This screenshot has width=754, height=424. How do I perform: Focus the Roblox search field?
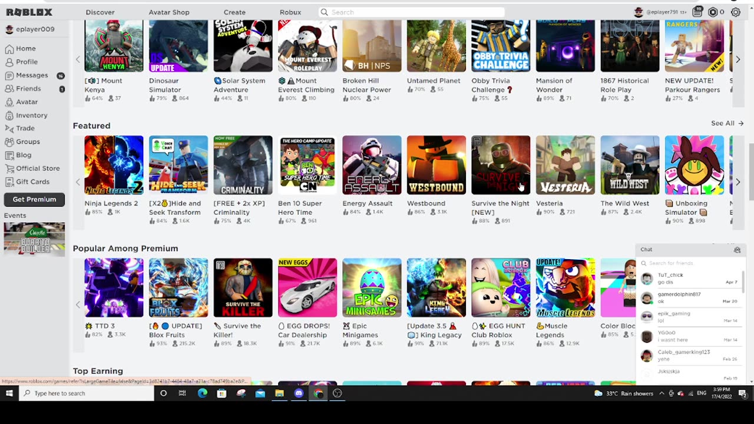tap(411, 12)
